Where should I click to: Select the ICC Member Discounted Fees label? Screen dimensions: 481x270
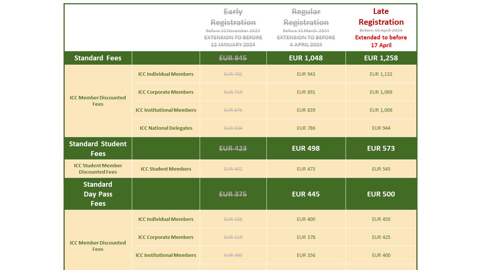98,101
